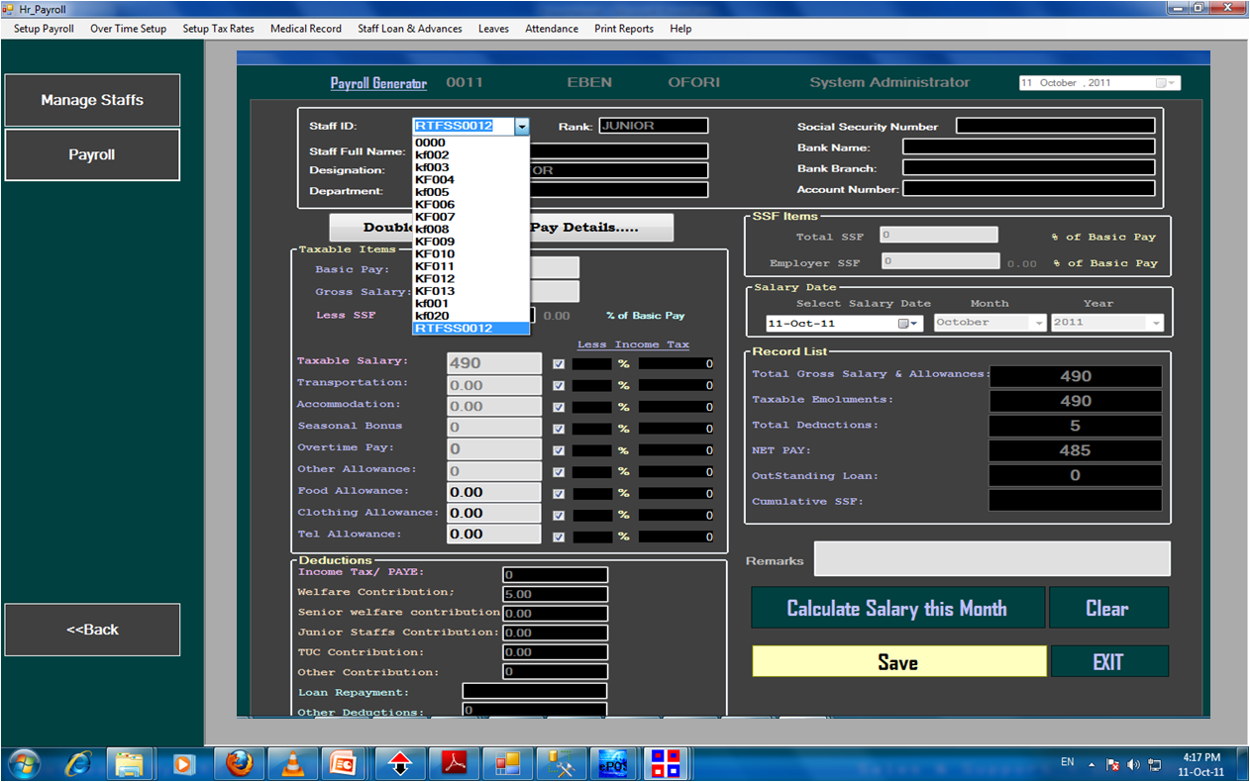This screenshot has width=1250, height=782.
Task: Open the Setup Tax Rates menu
Action: click(x=218, y=29)
